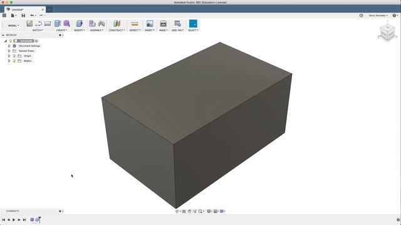Open the INSPECT dropdown menu

point(135,30)
